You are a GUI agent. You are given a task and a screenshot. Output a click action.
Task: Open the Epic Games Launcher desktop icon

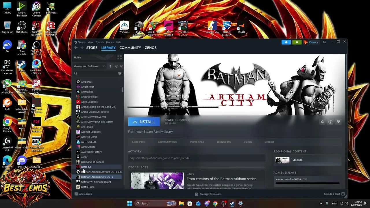click(7, 67)
